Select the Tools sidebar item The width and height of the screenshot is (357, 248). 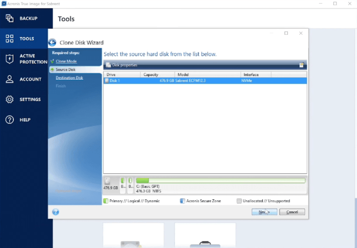point(24,39)
